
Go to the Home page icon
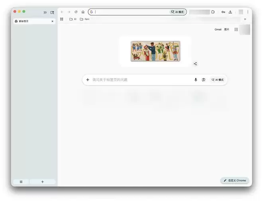click(x=83, y=12)
